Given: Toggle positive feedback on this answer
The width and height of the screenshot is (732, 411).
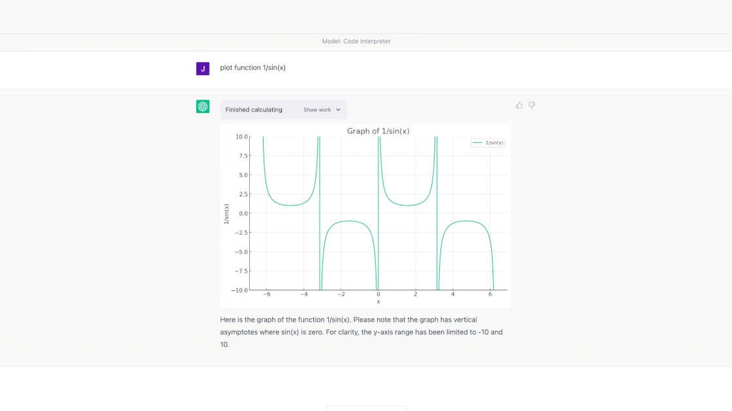Looking at the screenshot, I should tap(519, 105).
